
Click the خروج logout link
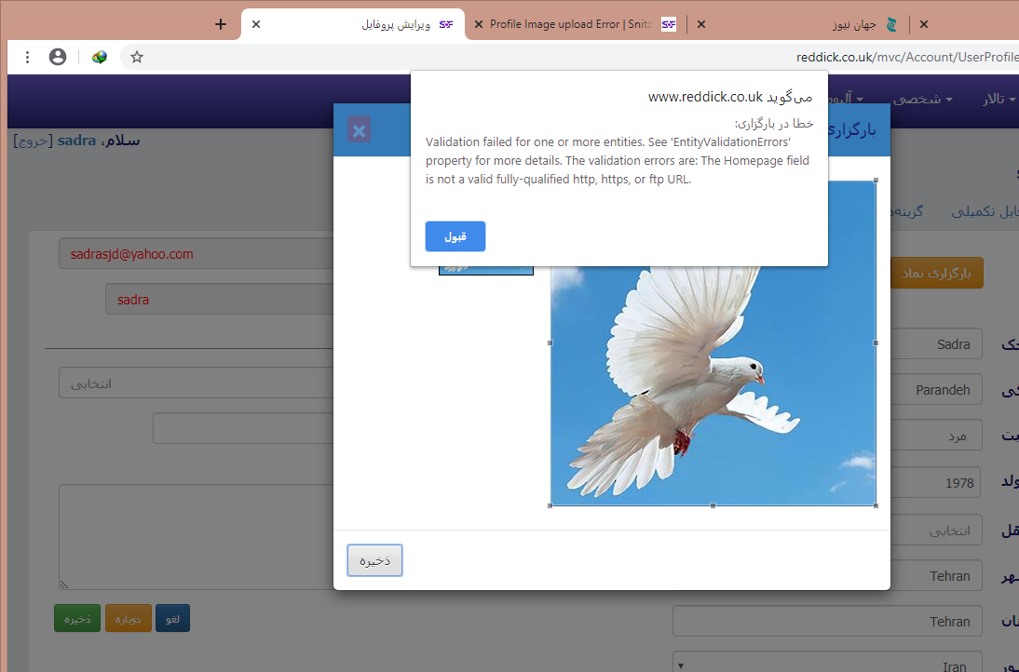pos(33,141)
